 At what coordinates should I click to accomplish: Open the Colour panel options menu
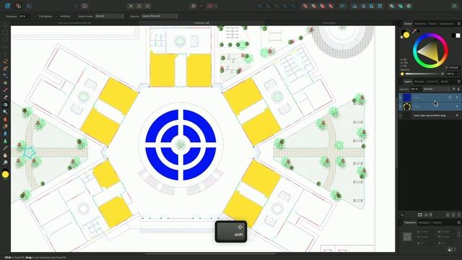coord(458,24)
